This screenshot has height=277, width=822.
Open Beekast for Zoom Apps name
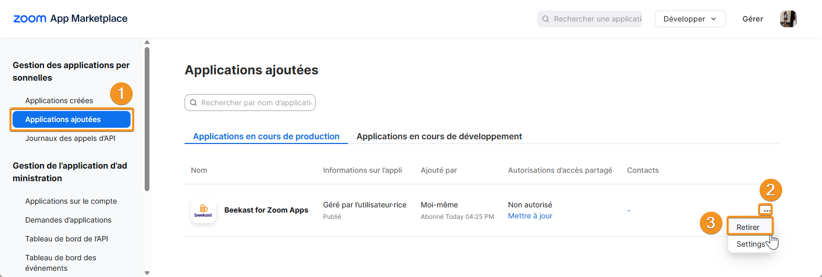(266, 210)
